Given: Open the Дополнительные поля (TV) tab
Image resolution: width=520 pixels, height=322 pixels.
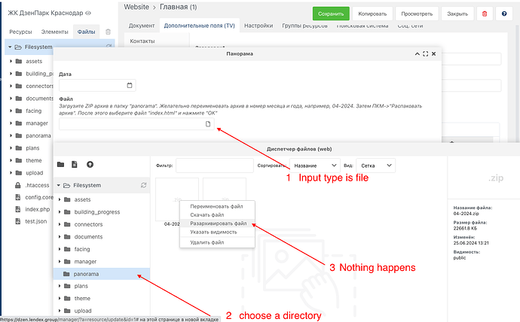Looking at the screenshot, I should point(199,26).
